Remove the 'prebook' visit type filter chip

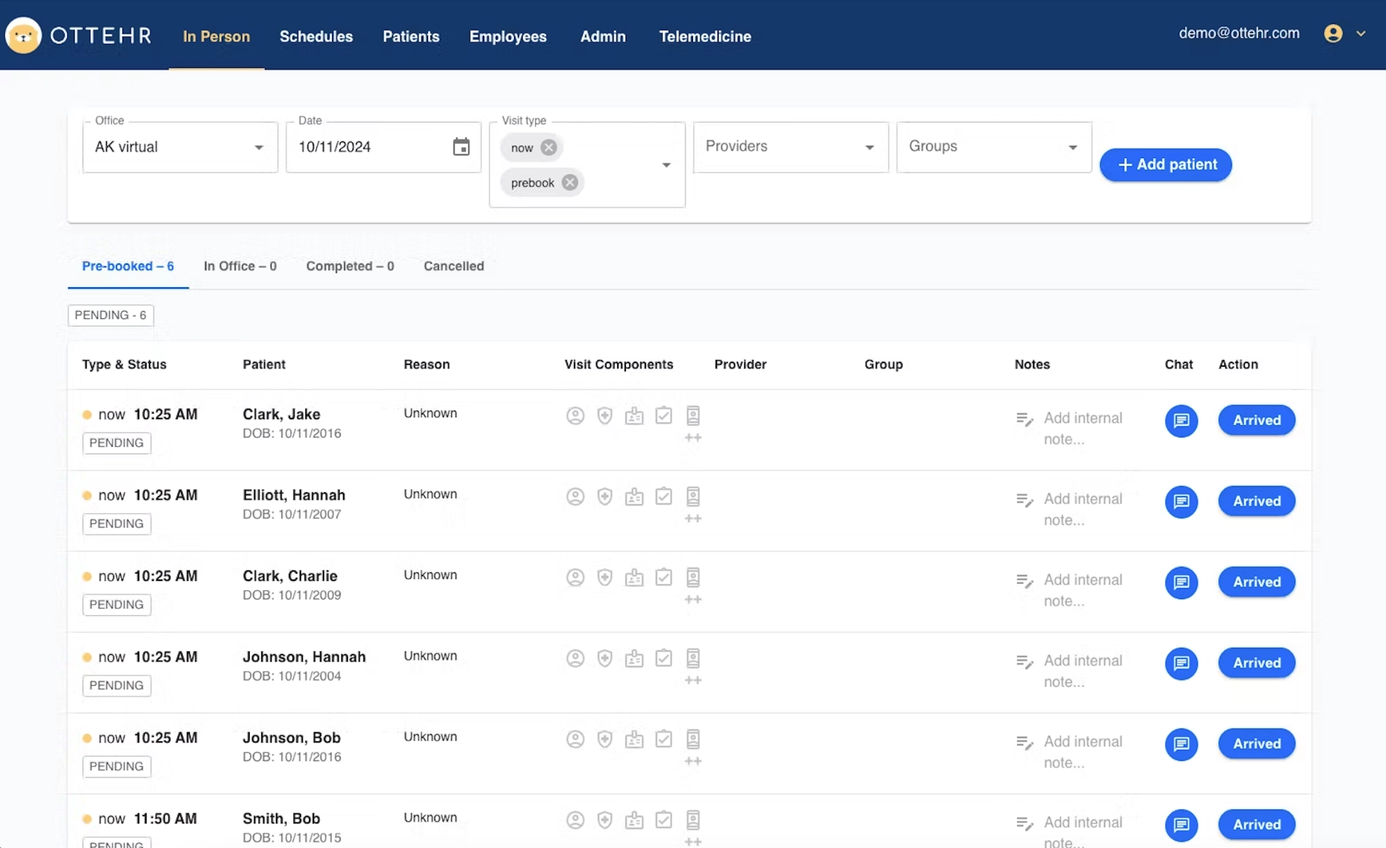pyautogui.click(x=570, y=182)
